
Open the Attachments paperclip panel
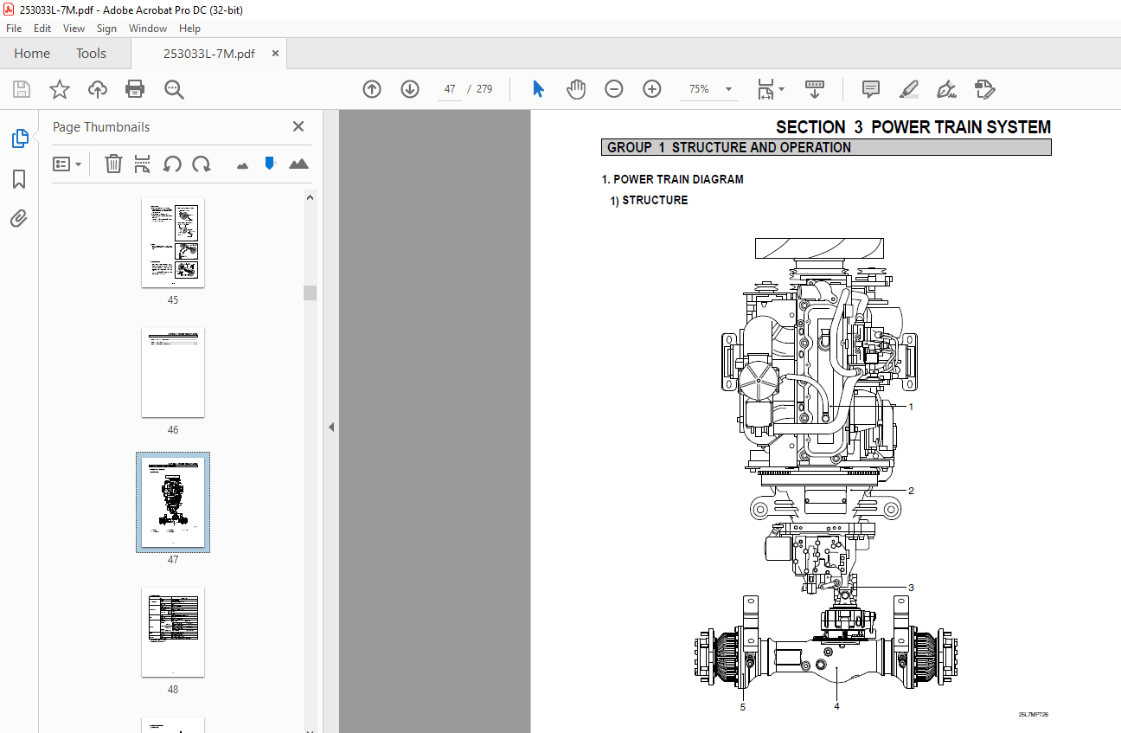click(x=19, y=218)
